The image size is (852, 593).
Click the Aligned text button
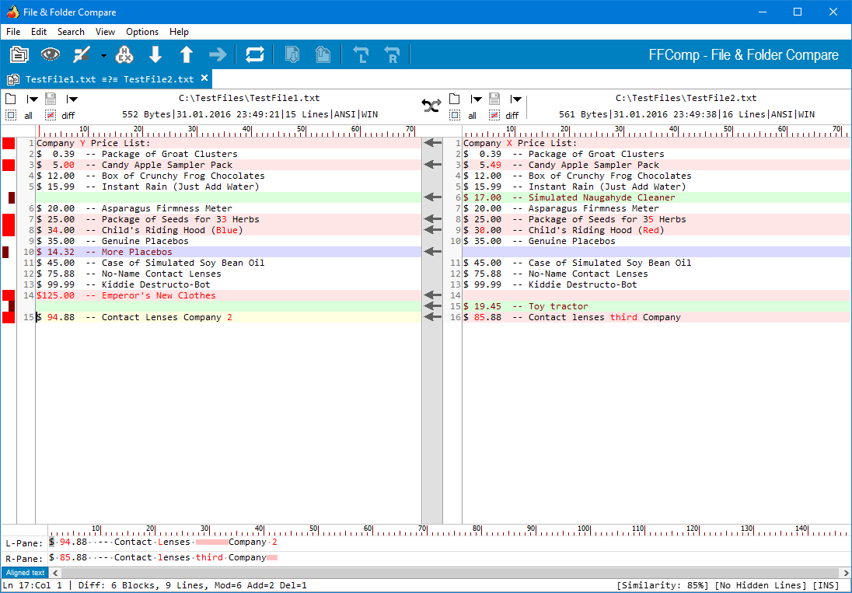pos(25,573)
